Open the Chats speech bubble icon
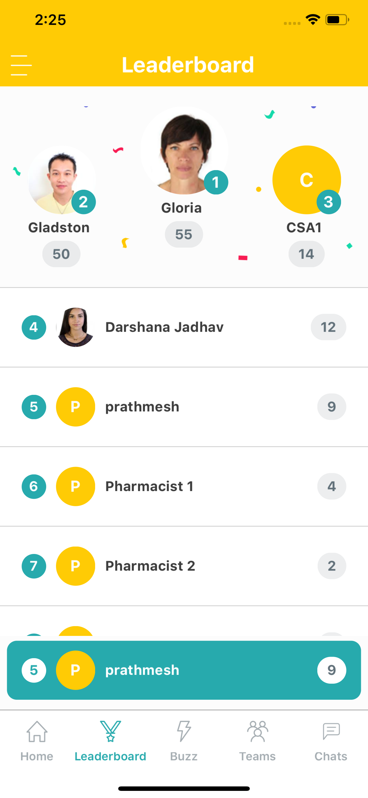The width and height of the screenshot is (368, 798). tap(331, 731)
